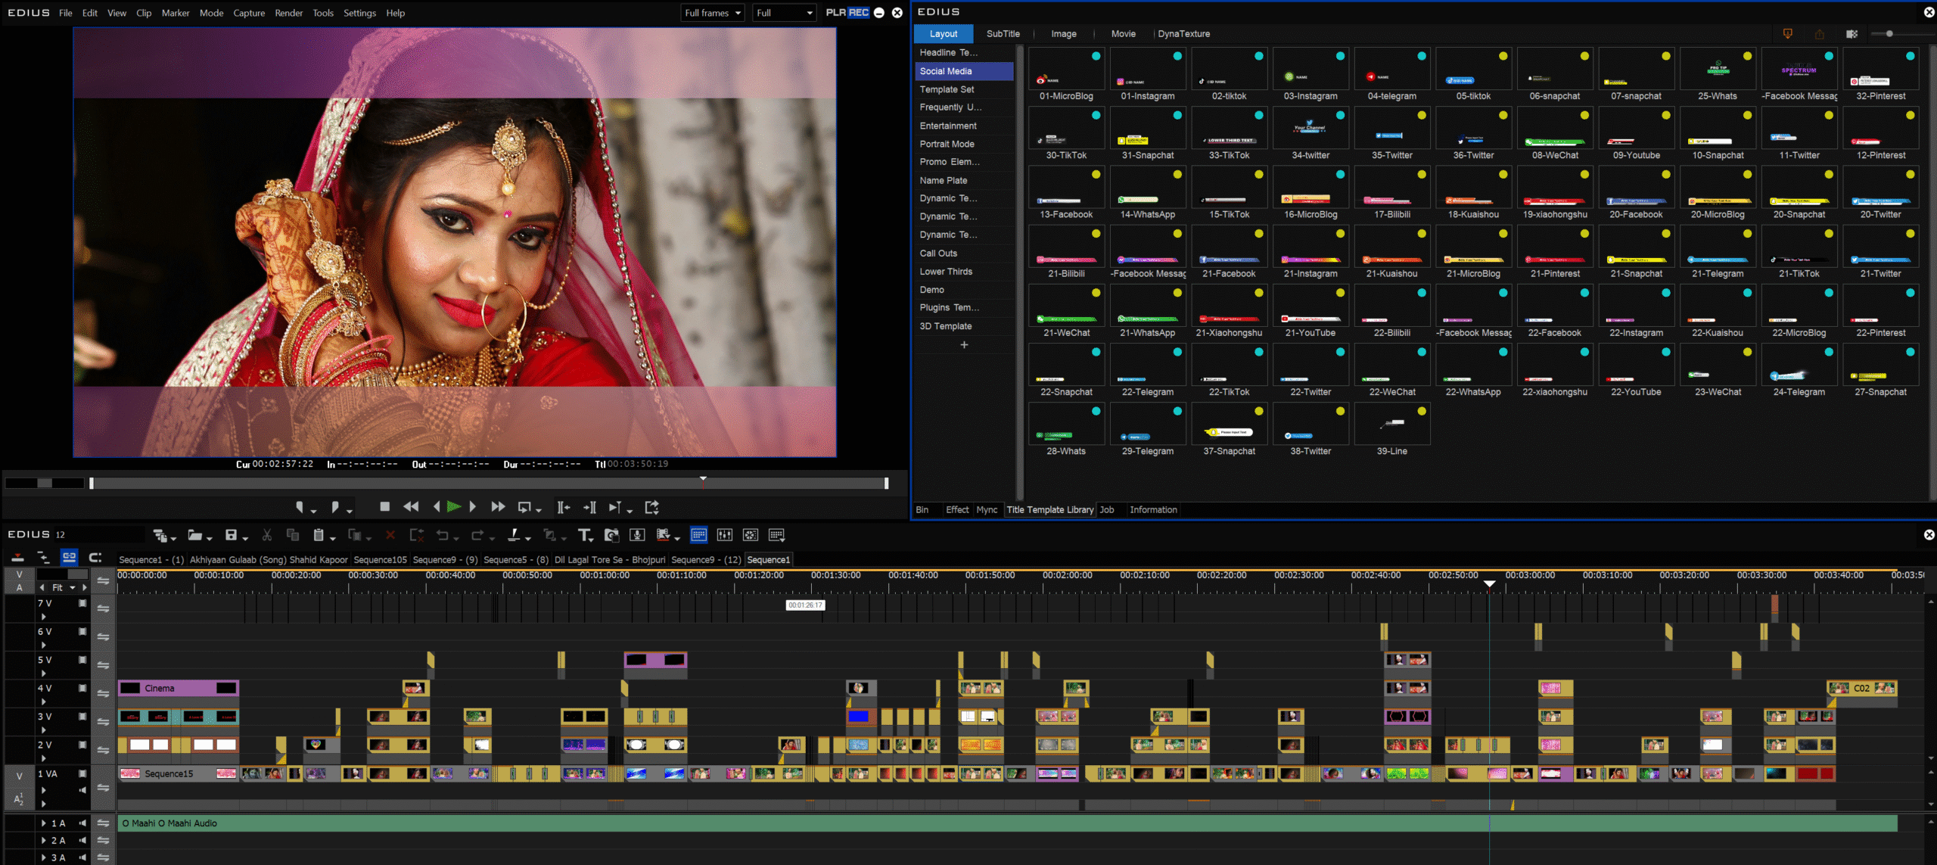Viewport: 1937px width, 865px height.
Task: Switch to the SubTitle tab
Action: point(1003,34)
